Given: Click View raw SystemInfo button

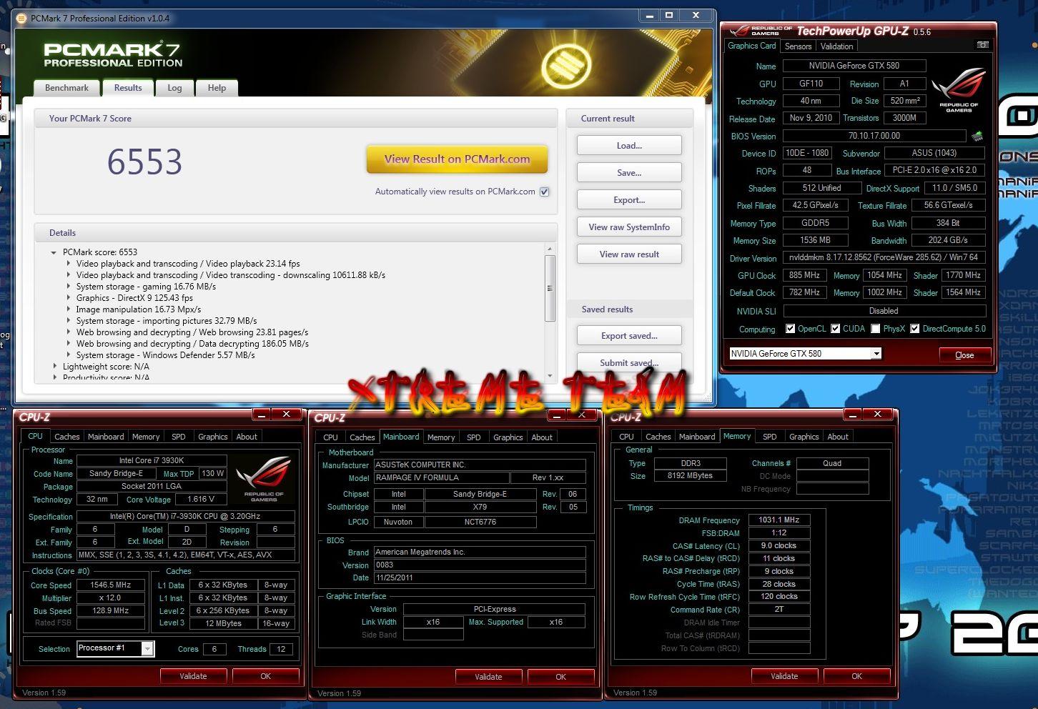Looking at the screenshot, I should coord(629,227).
